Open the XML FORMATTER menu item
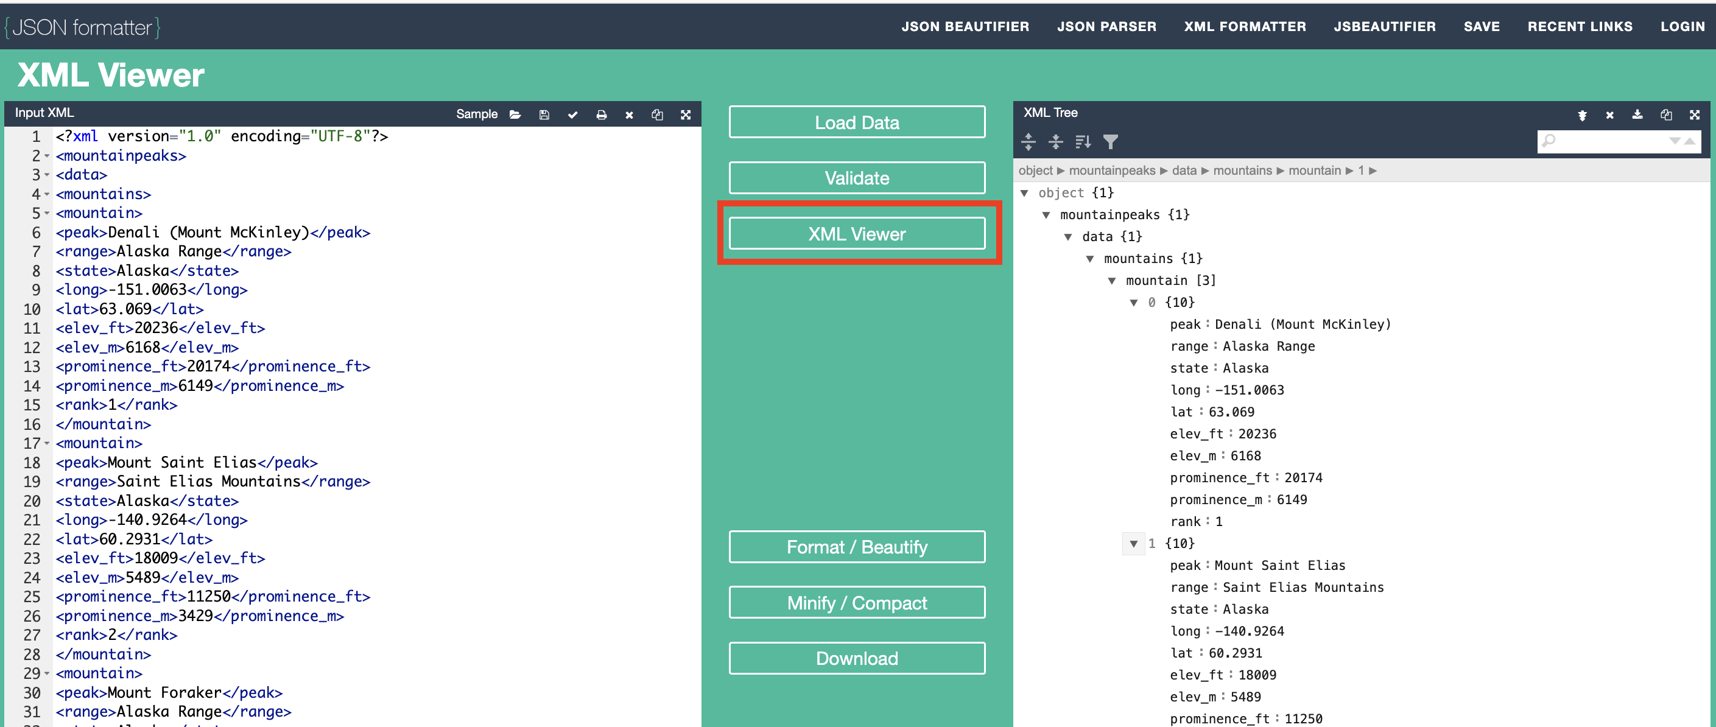Image resolution: width=1716 pixels, height=727 pixels. (x=1244, y=27)
